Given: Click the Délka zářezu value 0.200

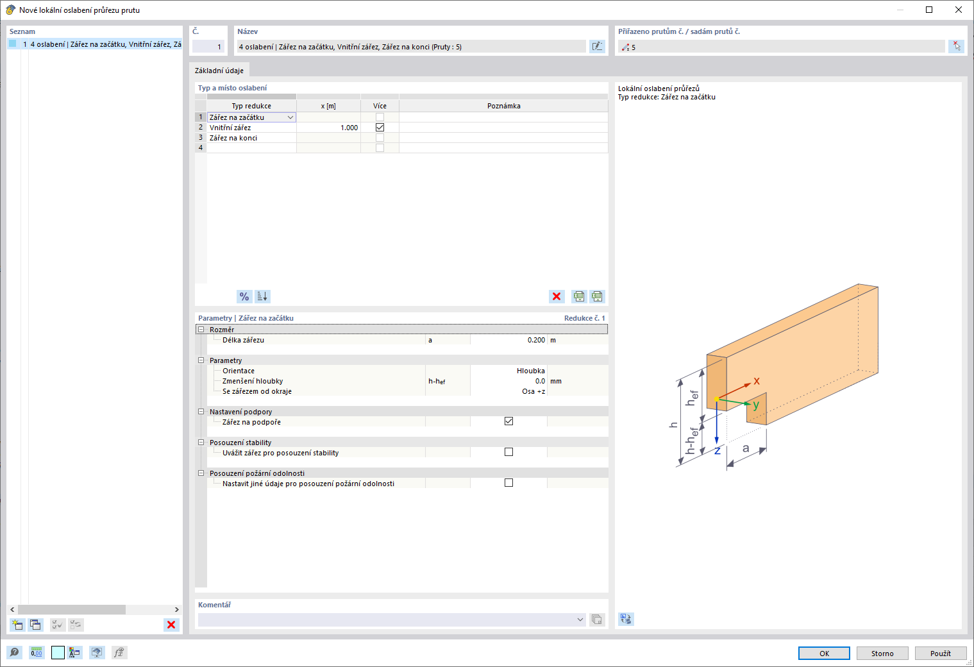Looking at the screenshot, I should click(508, 340).
